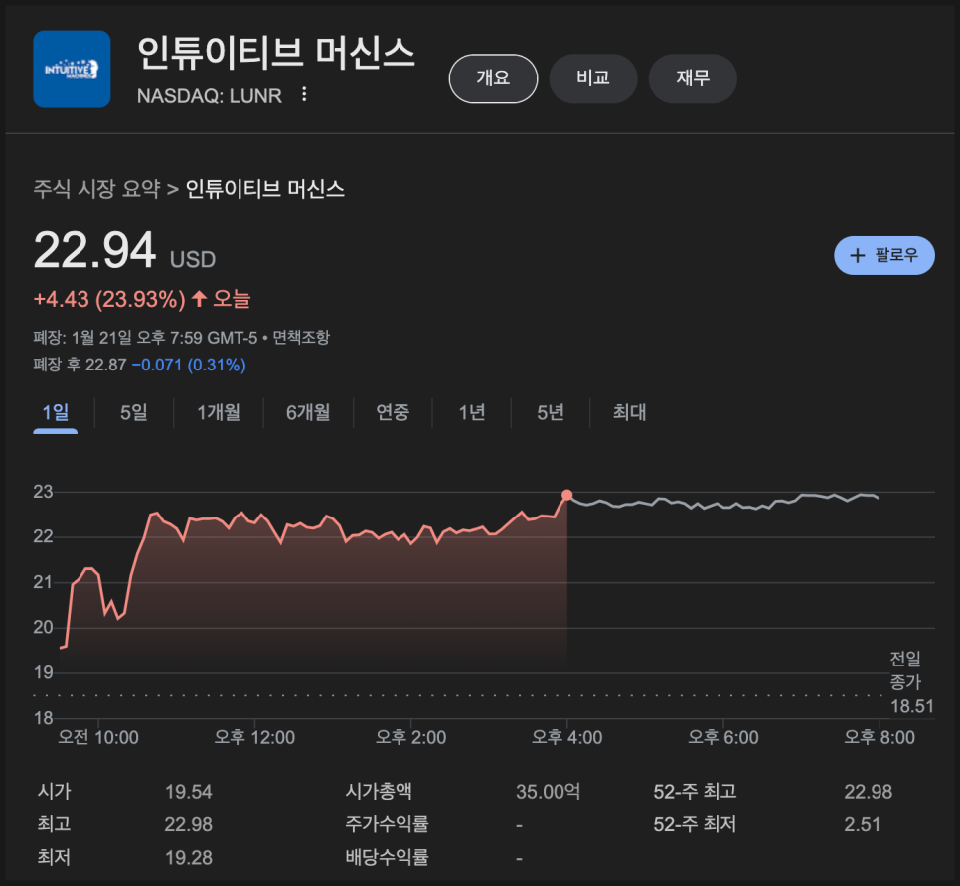This screenshot has height=886, width=960.
Task: Click the NASDAQ: LUNR ticker text
Action: (x=210, y=96)
